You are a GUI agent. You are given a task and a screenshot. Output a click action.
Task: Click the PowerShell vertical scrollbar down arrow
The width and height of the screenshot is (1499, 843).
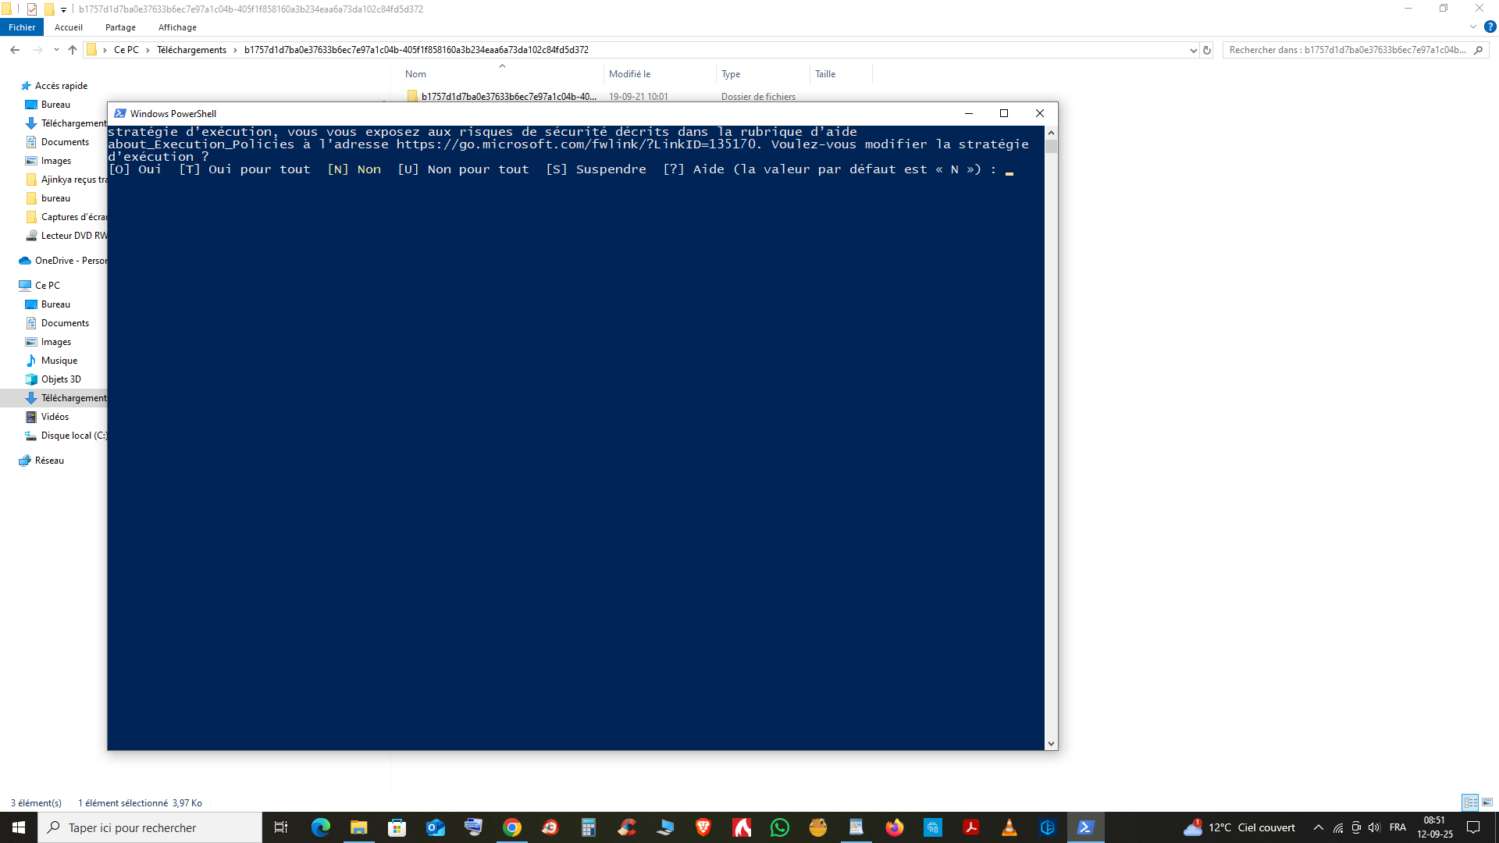[x=1052, y=744]
